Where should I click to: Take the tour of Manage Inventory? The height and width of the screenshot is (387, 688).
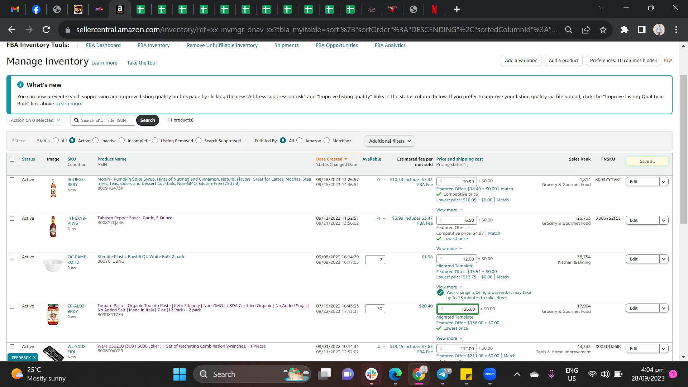(142, 63)
